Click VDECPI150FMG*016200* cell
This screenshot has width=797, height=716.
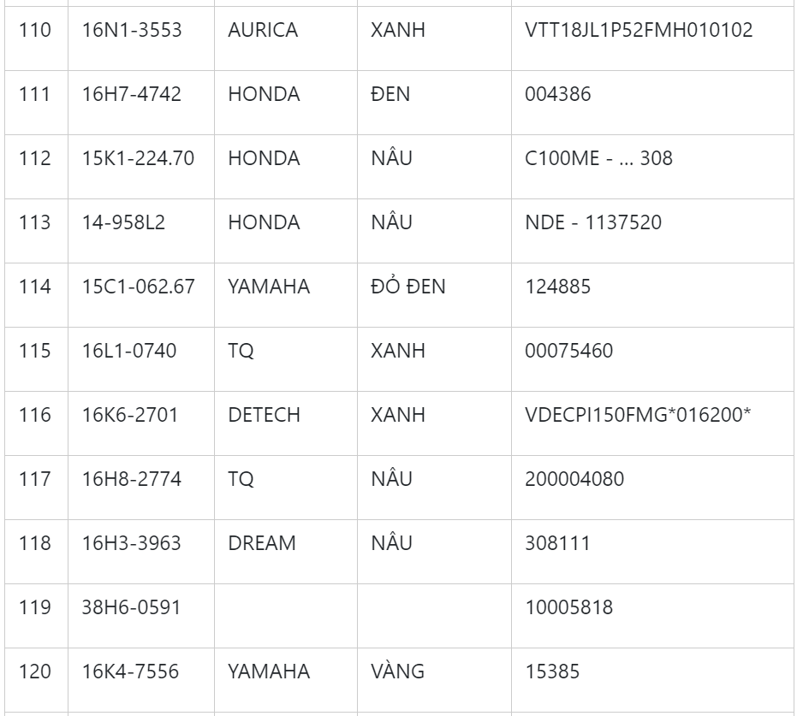pos(638,415)
